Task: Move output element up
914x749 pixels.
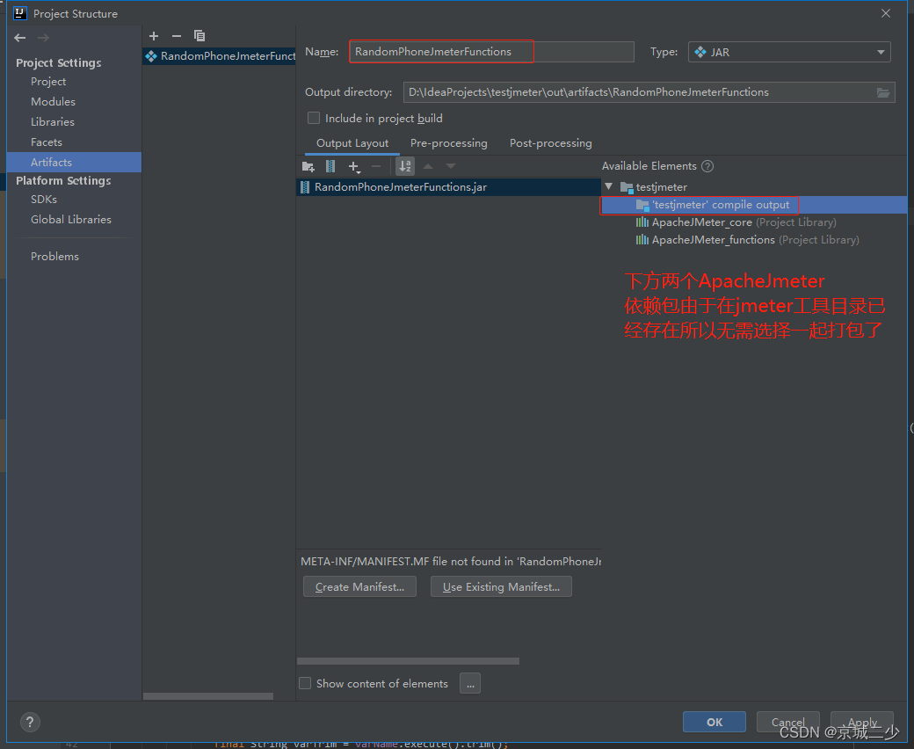Action: 428,167
